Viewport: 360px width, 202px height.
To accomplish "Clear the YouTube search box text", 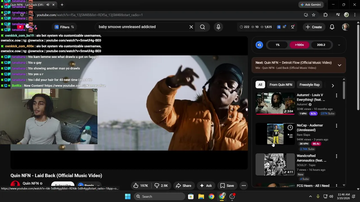I will click(x=191, y=27).
